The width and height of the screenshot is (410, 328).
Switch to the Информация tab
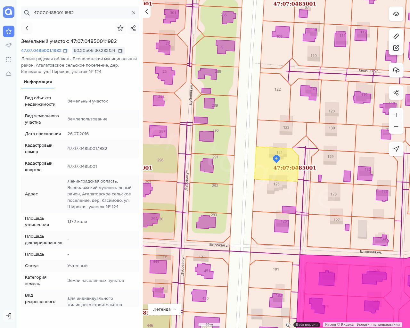click(38, 82)
